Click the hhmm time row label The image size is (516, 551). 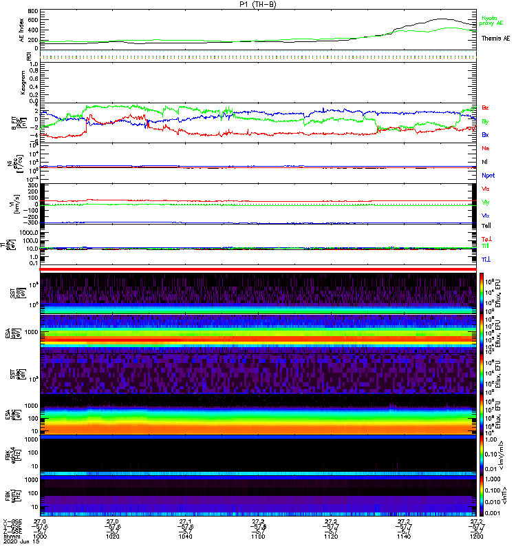(12, 537)
